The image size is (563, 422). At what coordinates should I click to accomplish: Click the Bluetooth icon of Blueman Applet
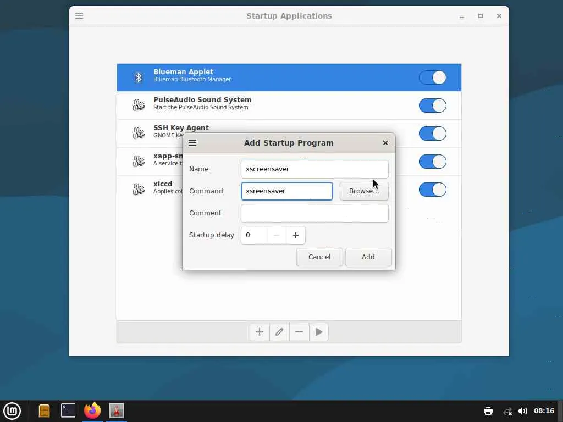coord(138,77)
